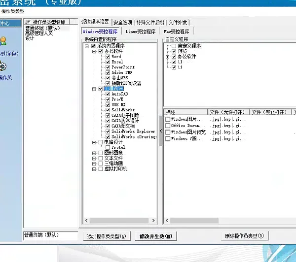Click the 文件(允许打开) column header
The height and width of the screenshot is (262, 296).
click(x=228, y=112)
